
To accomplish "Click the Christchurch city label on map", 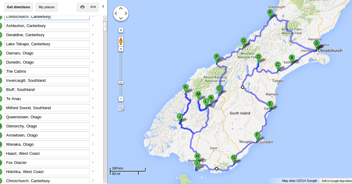I will click(x=330, y=50).
